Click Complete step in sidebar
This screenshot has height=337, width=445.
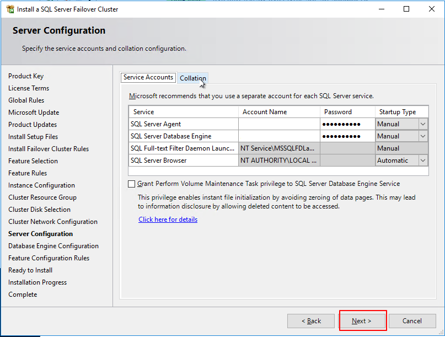click(23, 295)
